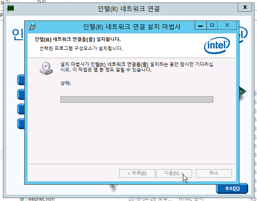
Task: Click the installer icon in wizard title bar
Action: click(x=32, y=27)
